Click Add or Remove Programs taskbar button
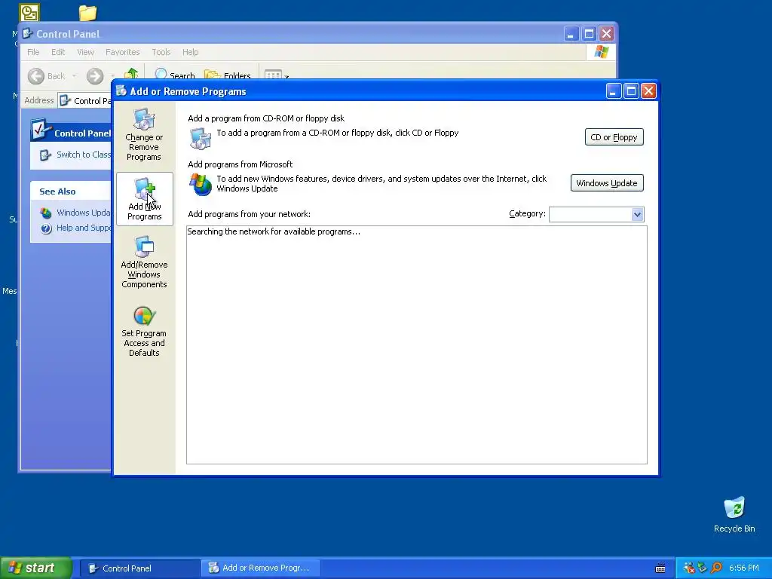The width and height of the screenshot is (772, 579). click(261, 568)
